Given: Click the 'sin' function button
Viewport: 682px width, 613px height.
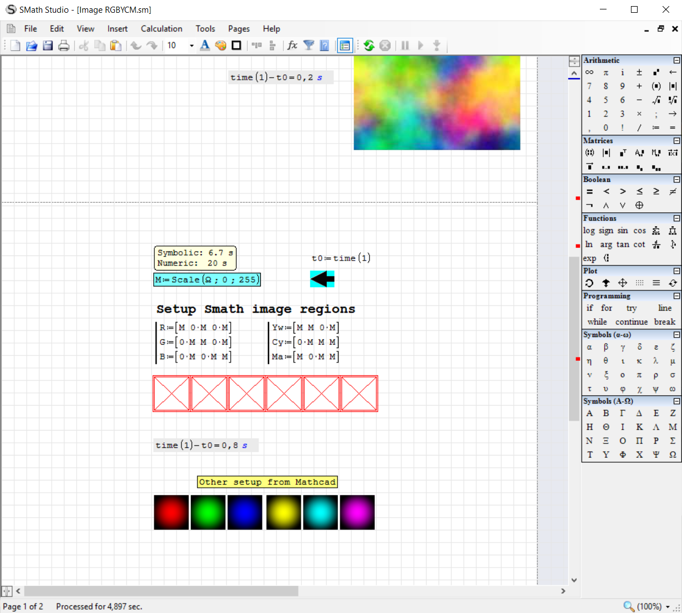Looking at the screenshot, I should (623, 231).
